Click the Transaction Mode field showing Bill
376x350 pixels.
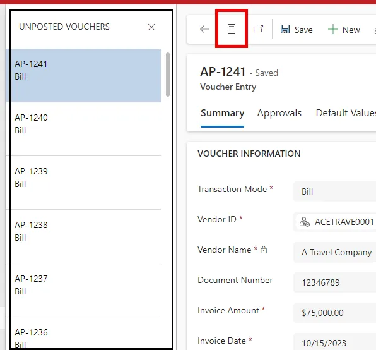334,191
